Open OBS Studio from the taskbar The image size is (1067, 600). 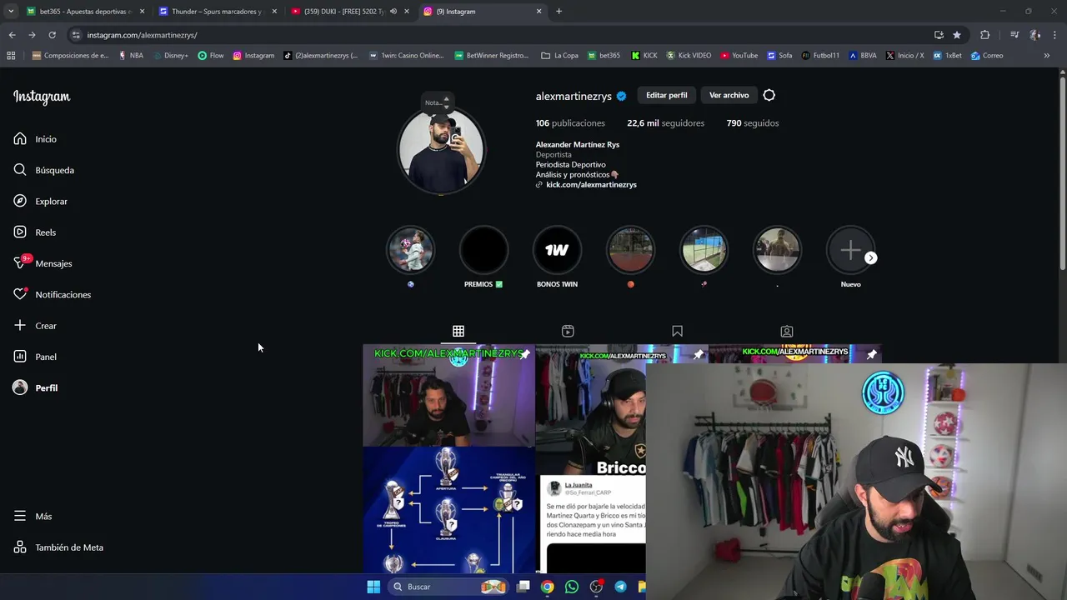coord(596,587)
